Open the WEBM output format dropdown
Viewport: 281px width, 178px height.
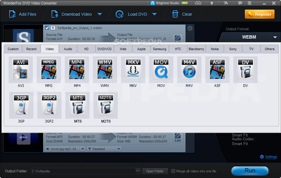(x=275, y=37)
